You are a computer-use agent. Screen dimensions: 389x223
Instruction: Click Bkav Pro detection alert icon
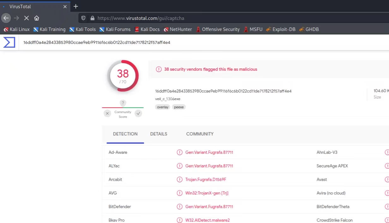pos(180,220)
